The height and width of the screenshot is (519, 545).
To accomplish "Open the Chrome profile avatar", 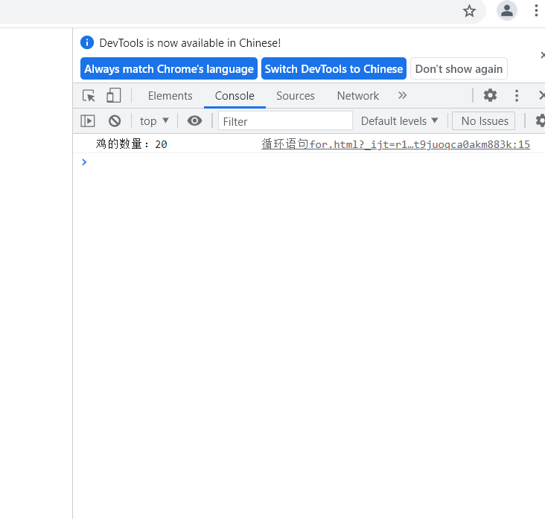I will [x=507, y=10].
